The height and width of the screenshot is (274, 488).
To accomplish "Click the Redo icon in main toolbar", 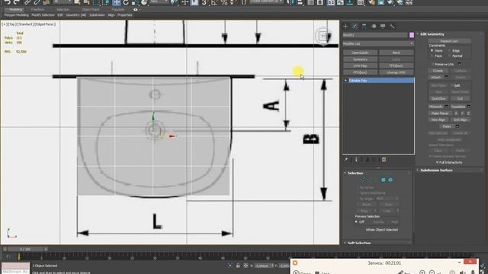I will tap(16, 2).
